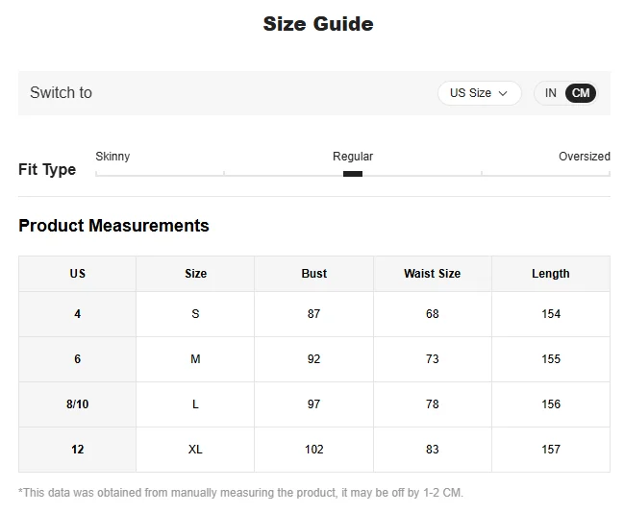Click the Length column header

(551, 274)
